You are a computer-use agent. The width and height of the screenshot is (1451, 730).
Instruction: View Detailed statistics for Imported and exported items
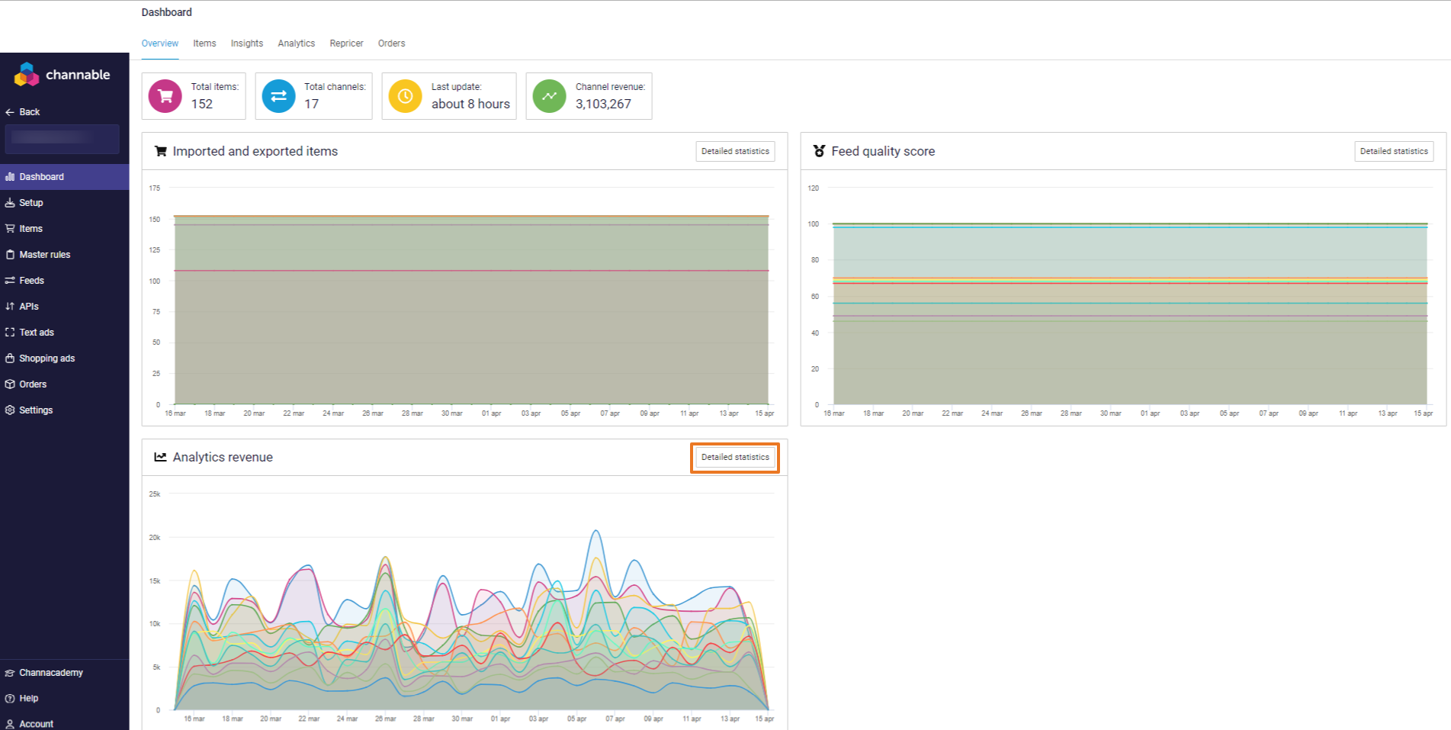pyautogui.click(x=735, y=151)
